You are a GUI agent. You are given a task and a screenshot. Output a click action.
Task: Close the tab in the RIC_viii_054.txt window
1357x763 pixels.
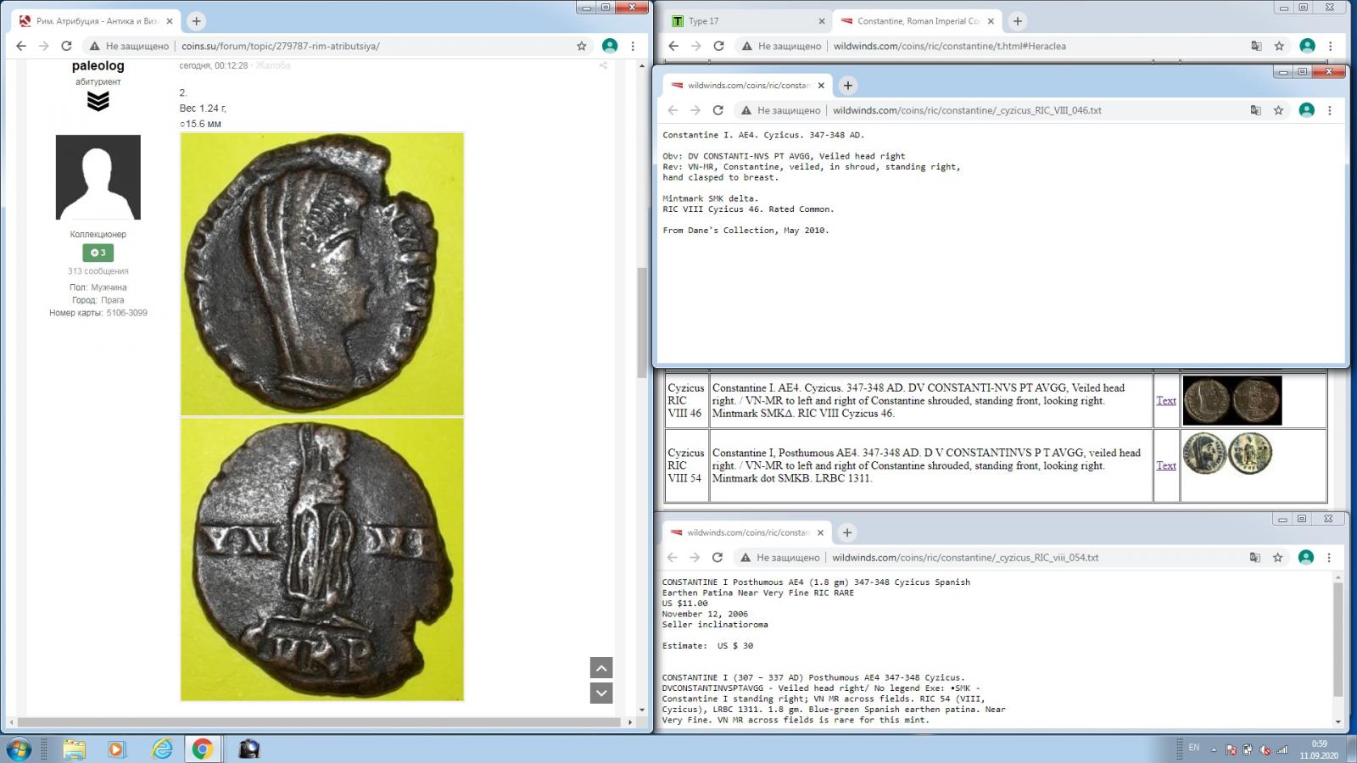(x=820, y=533)
